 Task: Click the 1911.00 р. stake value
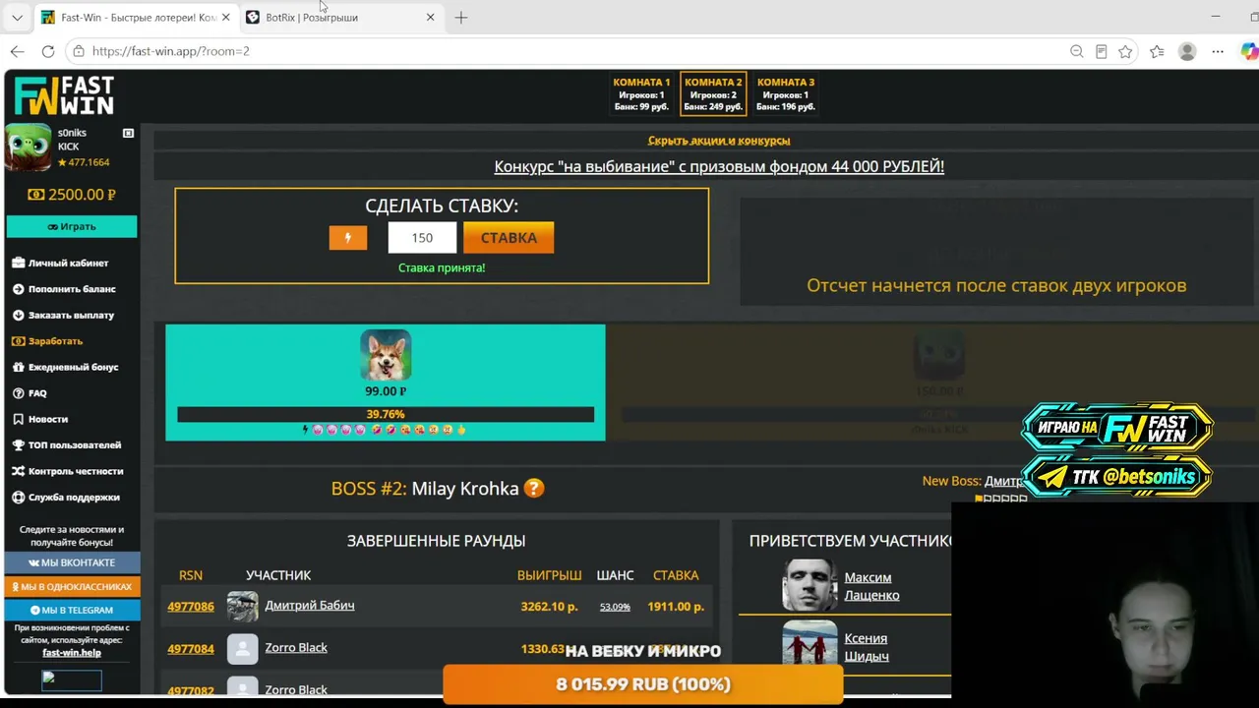click(676, 606)
